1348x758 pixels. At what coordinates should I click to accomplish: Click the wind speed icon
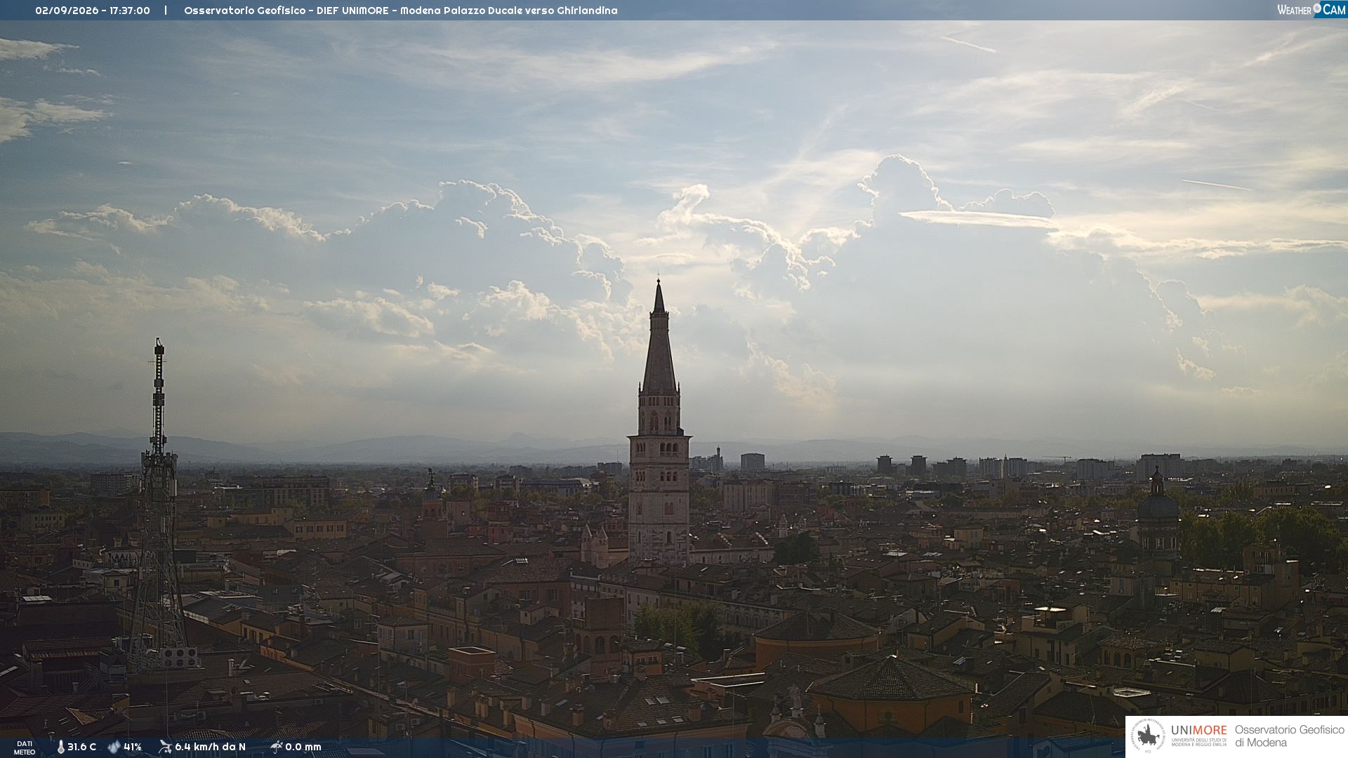pyautogui.click(x=165, y=747)
